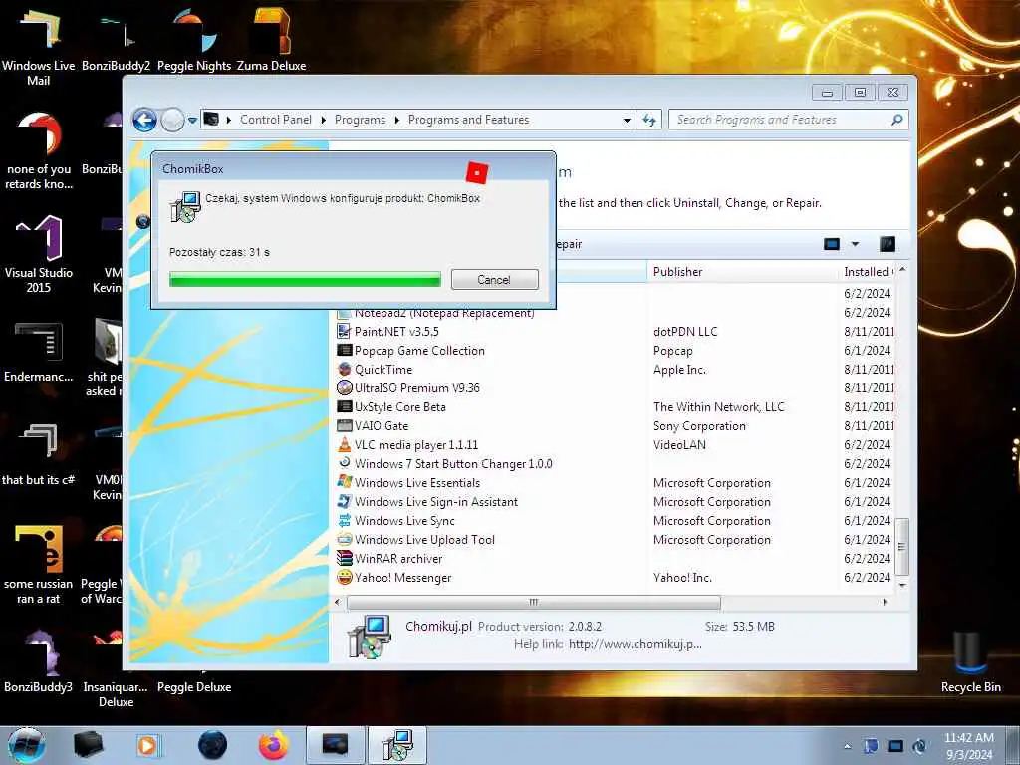Select Windows Live Sync entry
This screenshot has height=765, width=1020.
[404, 520]
